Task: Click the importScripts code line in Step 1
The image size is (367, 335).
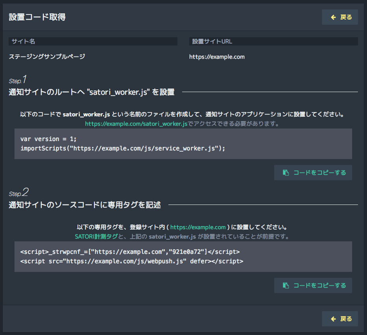Action: pyautogui.click(x=123, y=148)
